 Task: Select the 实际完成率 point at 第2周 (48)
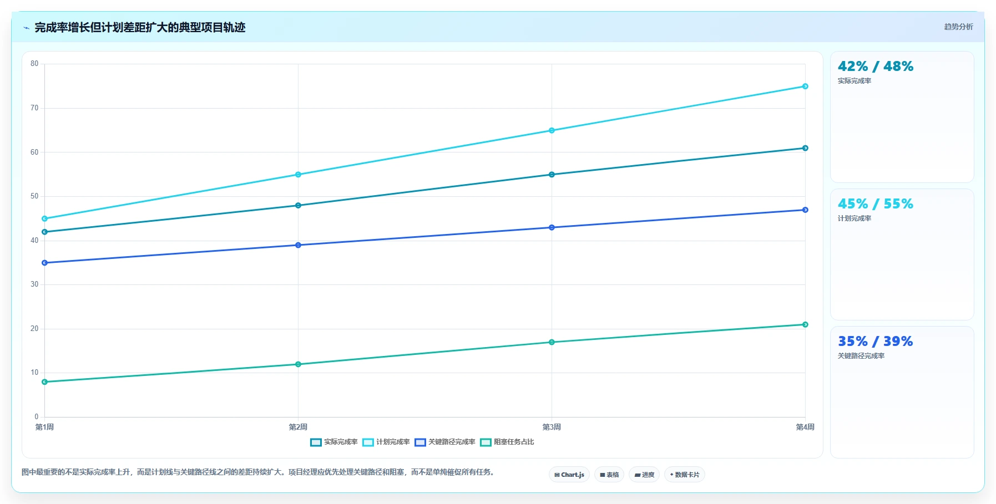point(298,205)
